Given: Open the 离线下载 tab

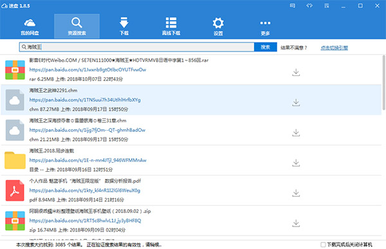Looking at the screenshot, I should click(171, 26).
